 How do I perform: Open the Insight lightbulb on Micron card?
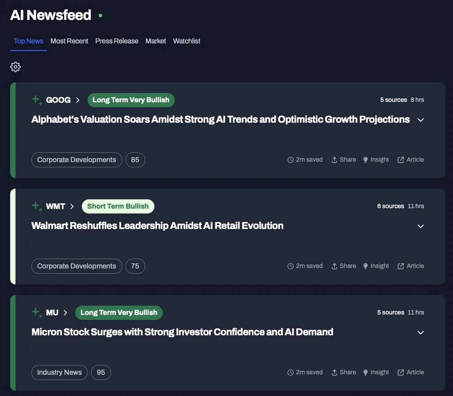[x=365, y=373]
